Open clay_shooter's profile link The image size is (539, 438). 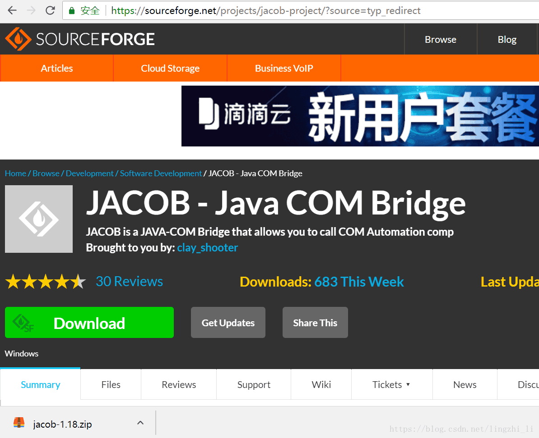(207, 247)
